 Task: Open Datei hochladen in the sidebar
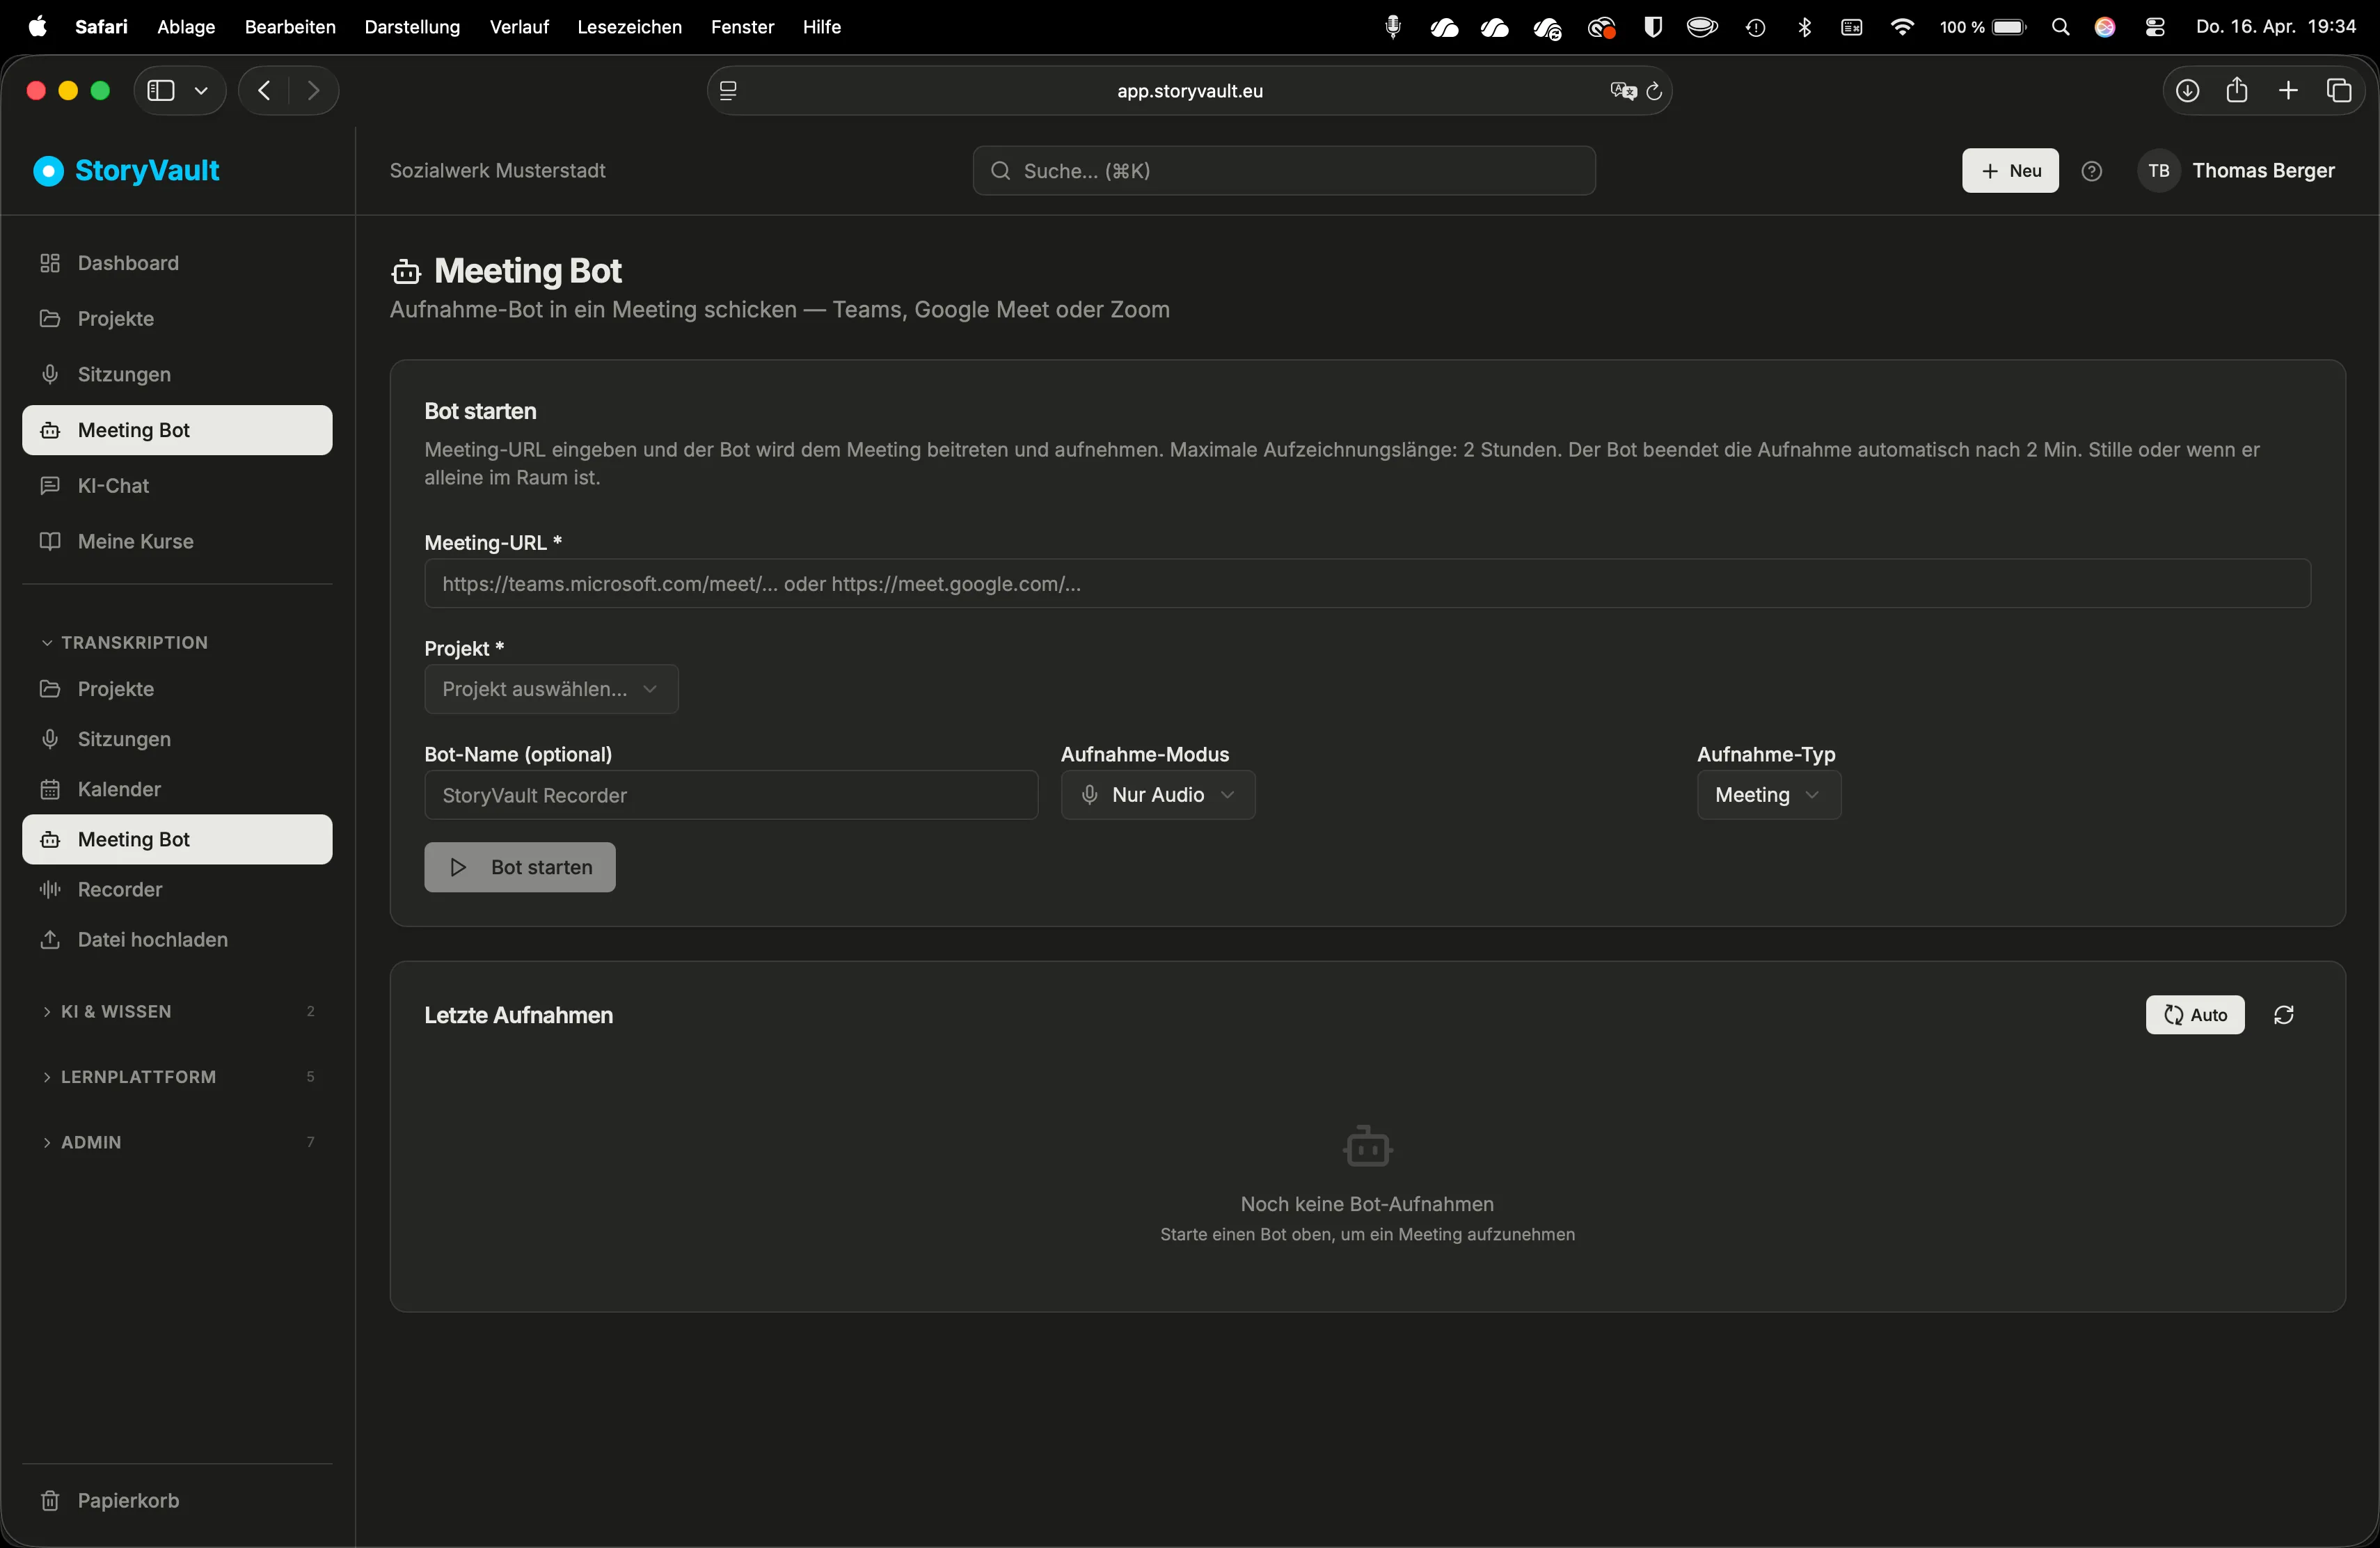[177, 940]
